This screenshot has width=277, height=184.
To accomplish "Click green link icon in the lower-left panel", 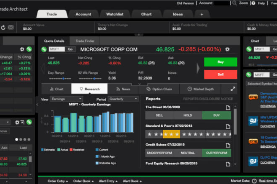I will point(29,122).
